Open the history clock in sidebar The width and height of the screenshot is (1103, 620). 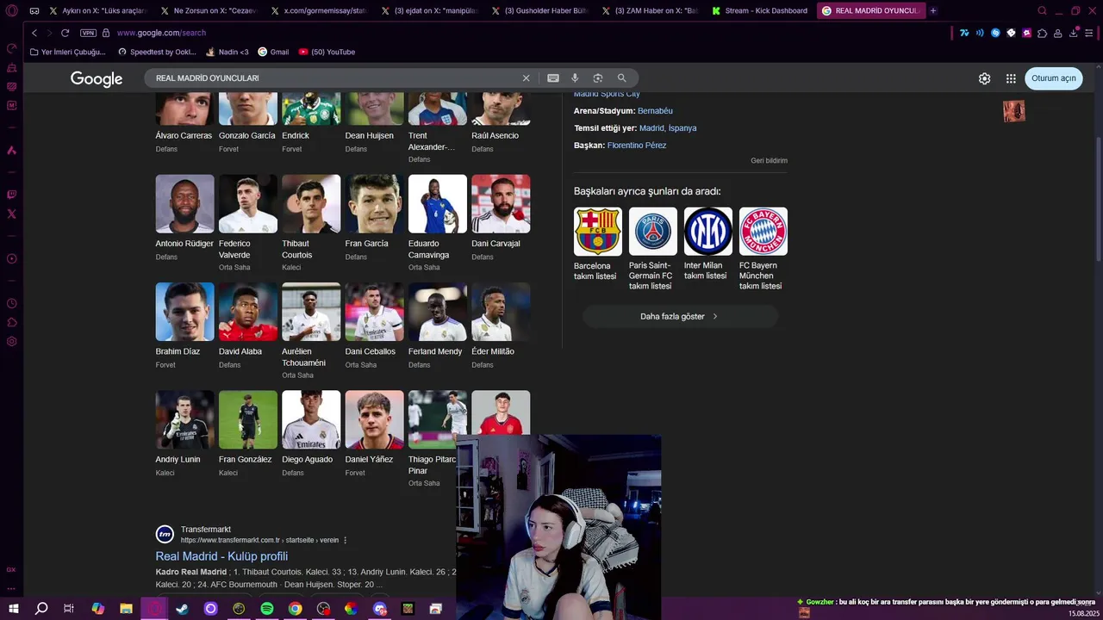point(11,303)
